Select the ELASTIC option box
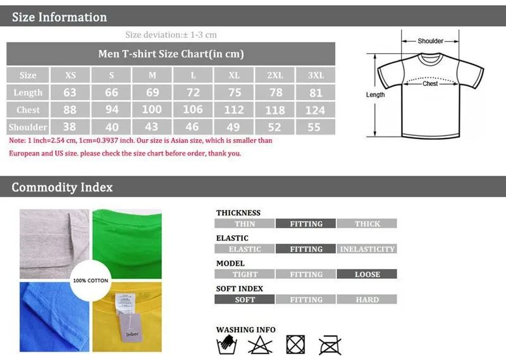 click(244, 249)
